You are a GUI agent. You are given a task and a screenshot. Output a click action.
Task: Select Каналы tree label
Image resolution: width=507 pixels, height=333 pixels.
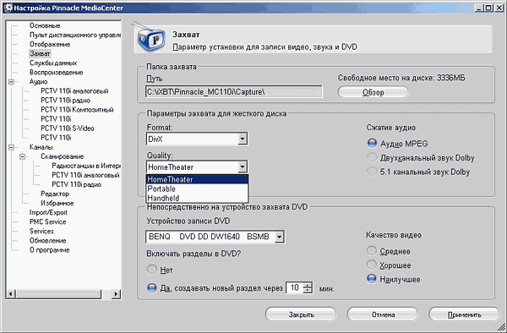(x=41, y=147)
